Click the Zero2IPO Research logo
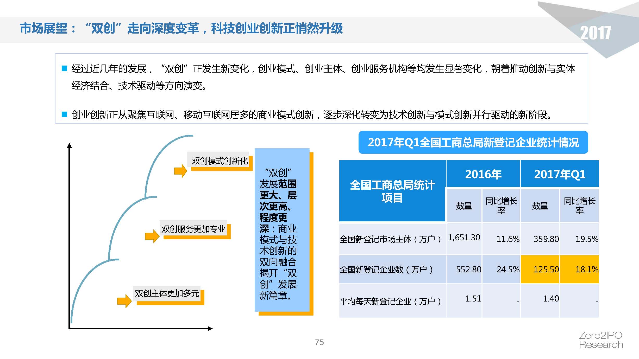This screenshot has height=359, width=639. pos(601,340)
